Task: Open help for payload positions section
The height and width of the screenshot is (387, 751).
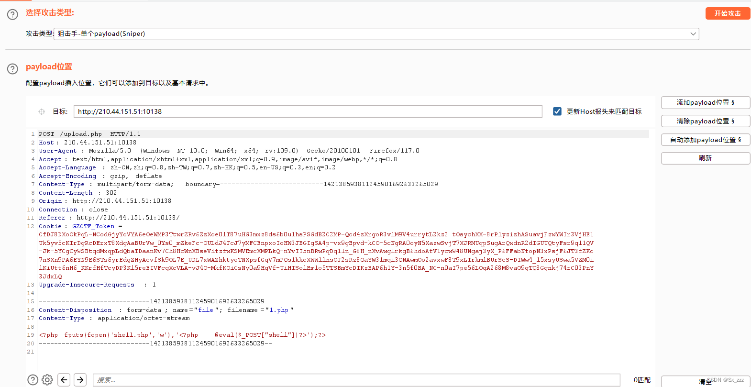Action: [12, 69]
